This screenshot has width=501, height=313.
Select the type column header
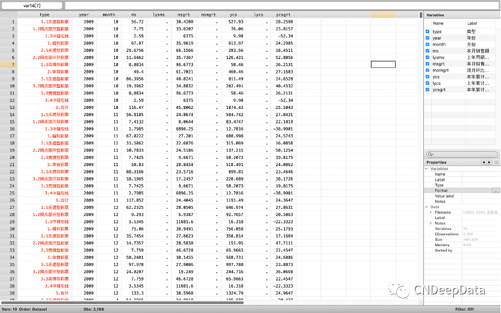(x=45, y=14)
